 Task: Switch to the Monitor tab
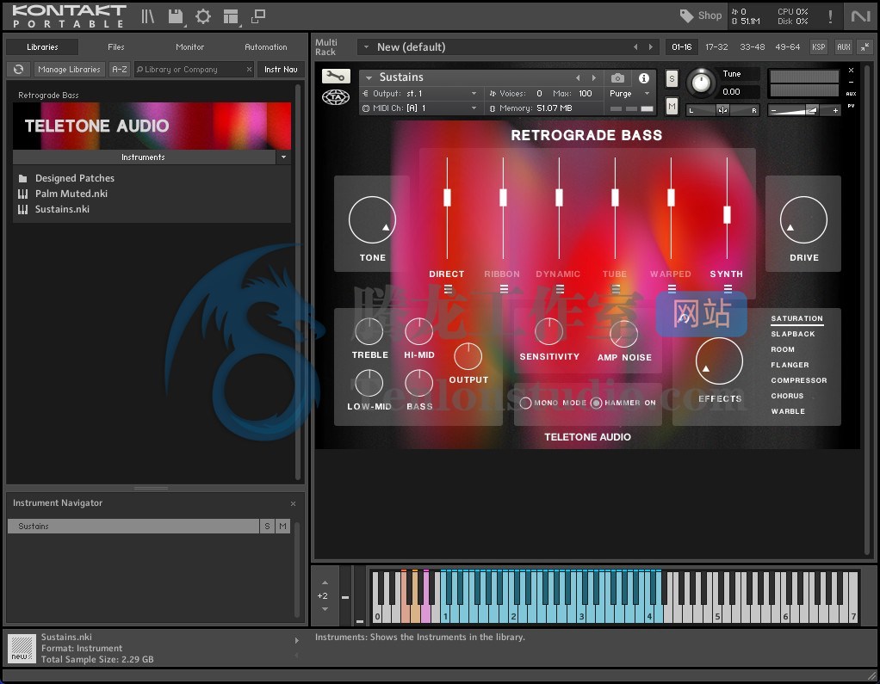[189, 47]
